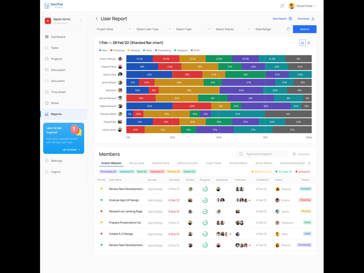The width and height of the screenshot is (364, 273).
Task: Select the Kathryn Murphy member tab
Action: pyautogui.click(x=187, y=163)
